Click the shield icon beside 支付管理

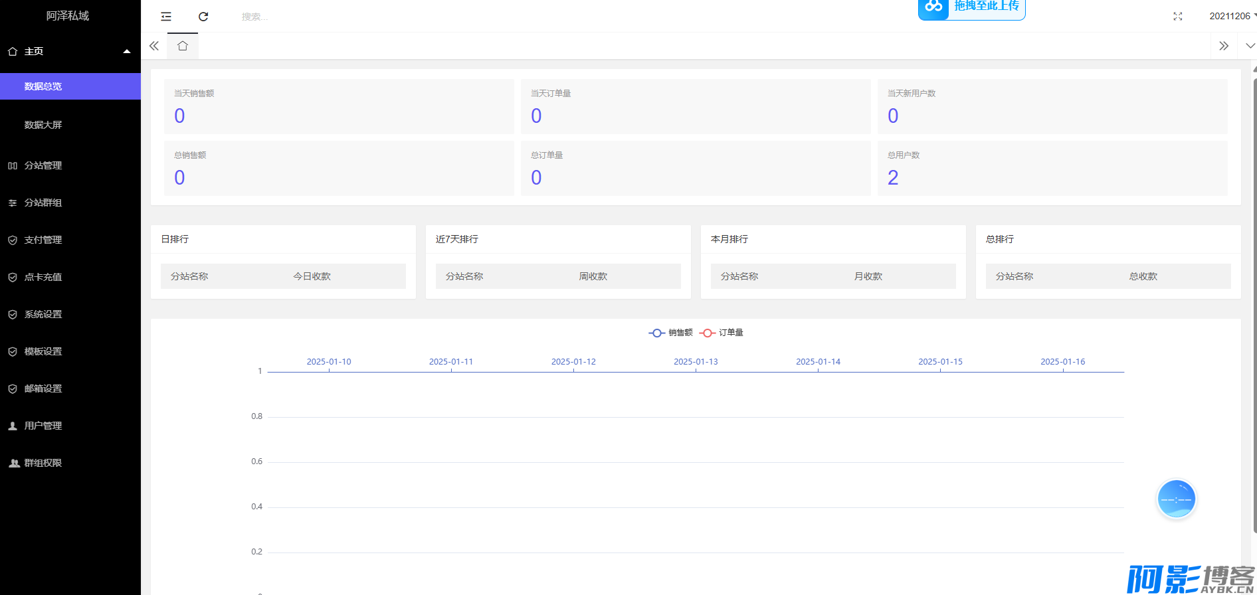click(x=13, y=240)
